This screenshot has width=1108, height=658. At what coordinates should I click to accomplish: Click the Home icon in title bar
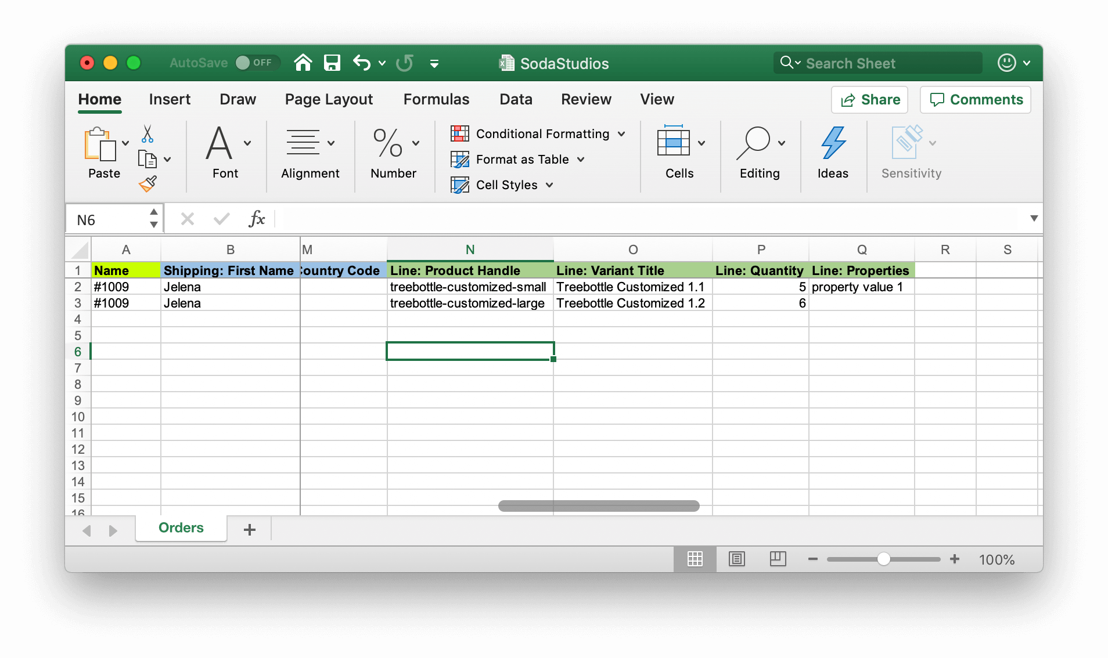tap(303, 63)
